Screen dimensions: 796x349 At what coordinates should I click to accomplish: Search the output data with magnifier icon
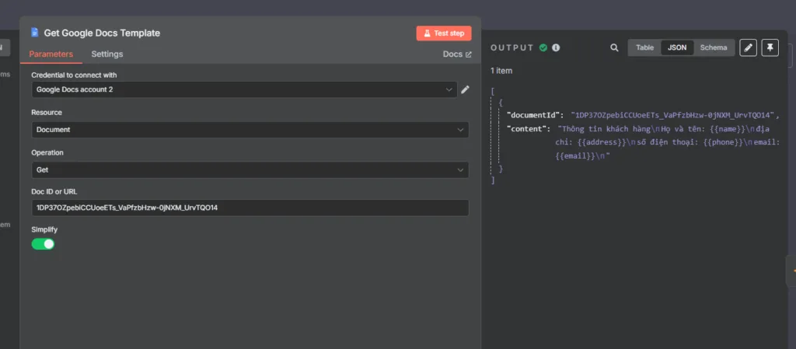pyautogui.click(x=614, y=47)
